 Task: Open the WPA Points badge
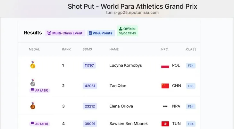(101, 33)
